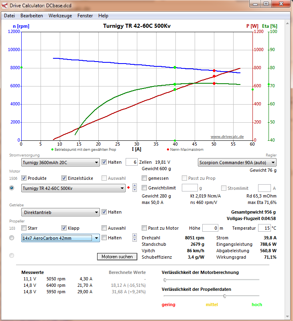This screenshot has height=321, width=293.
Task: Open the Regler Scorpion Commander dropdown
Action: [237, 163]
